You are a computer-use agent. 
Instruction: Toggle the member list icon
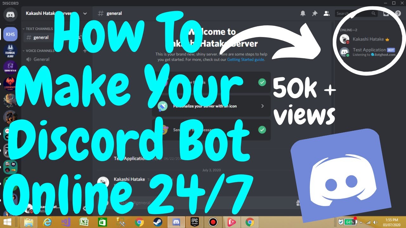point(326,13)
